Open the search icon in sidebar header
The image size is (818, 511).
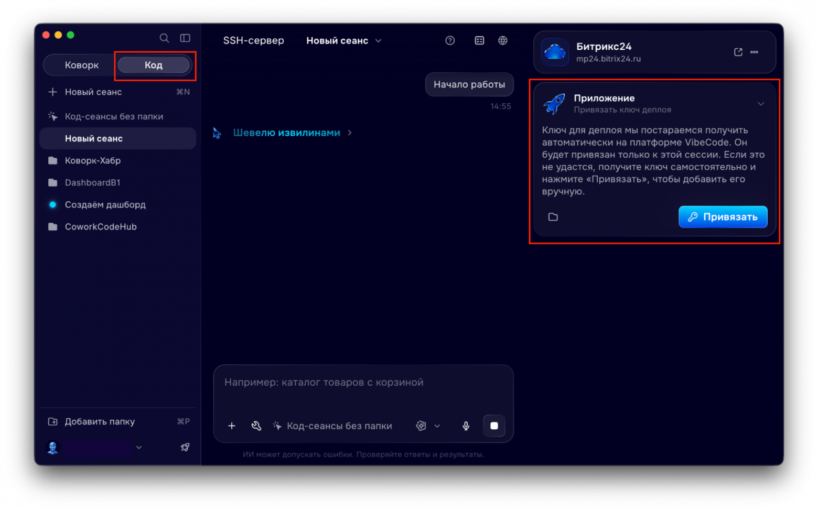point(164,38)
